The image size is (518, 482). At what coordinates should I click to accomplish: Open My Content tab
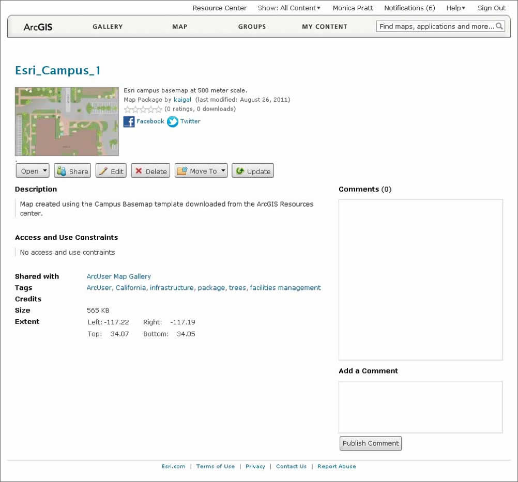point(325,26)
